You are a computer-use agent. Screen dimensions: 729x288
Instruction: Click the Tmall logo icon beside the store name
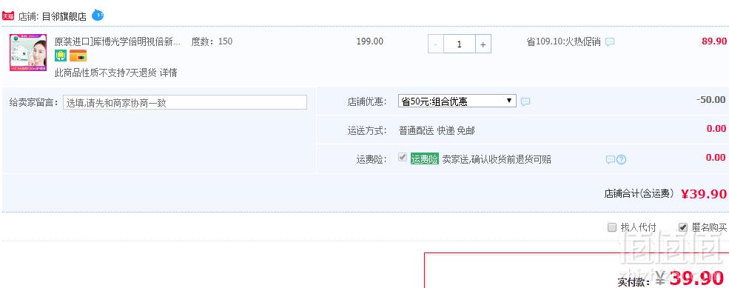[x=8, y=17]
